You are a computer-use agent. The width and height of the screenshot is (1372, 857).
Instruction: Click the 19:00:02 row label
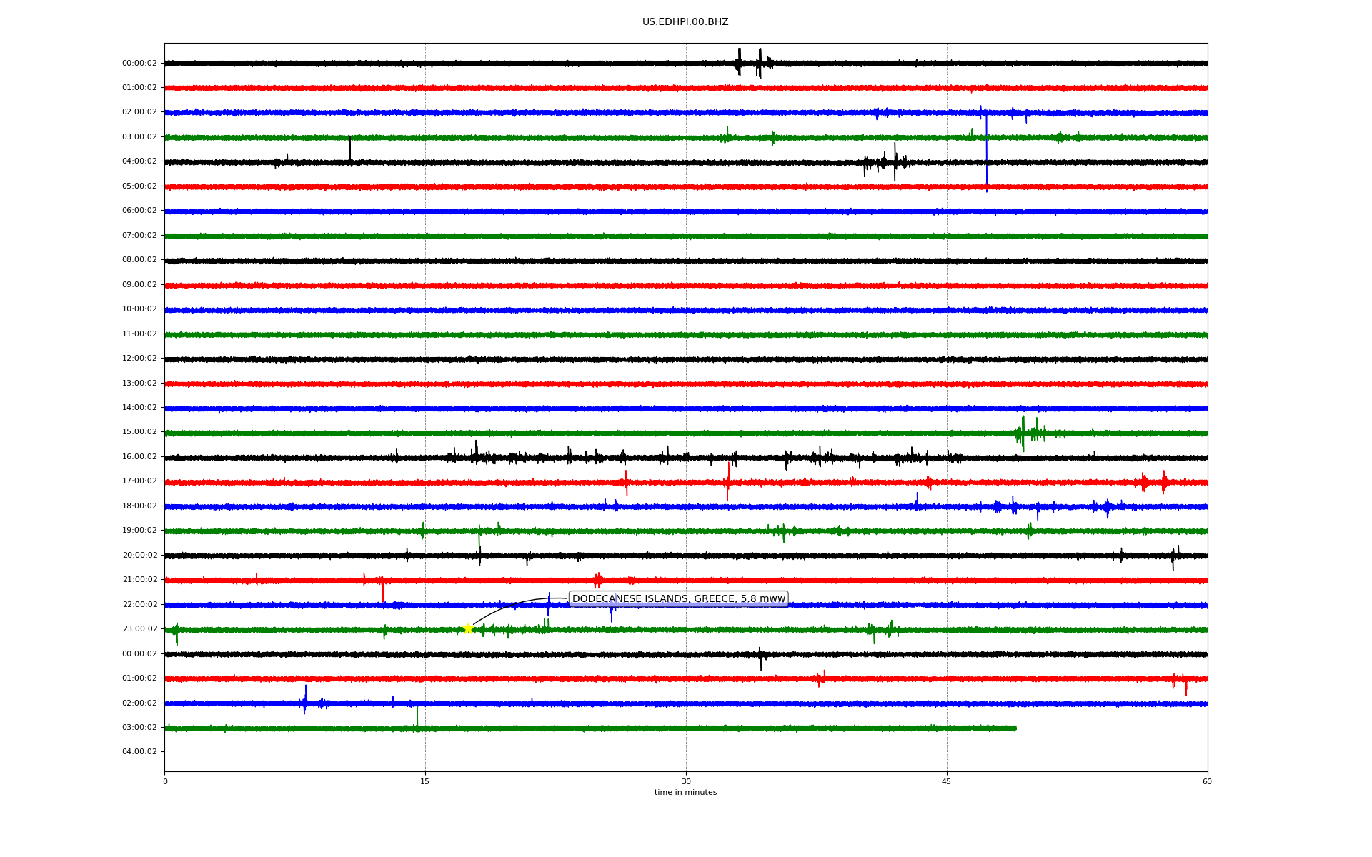point(139,531)
